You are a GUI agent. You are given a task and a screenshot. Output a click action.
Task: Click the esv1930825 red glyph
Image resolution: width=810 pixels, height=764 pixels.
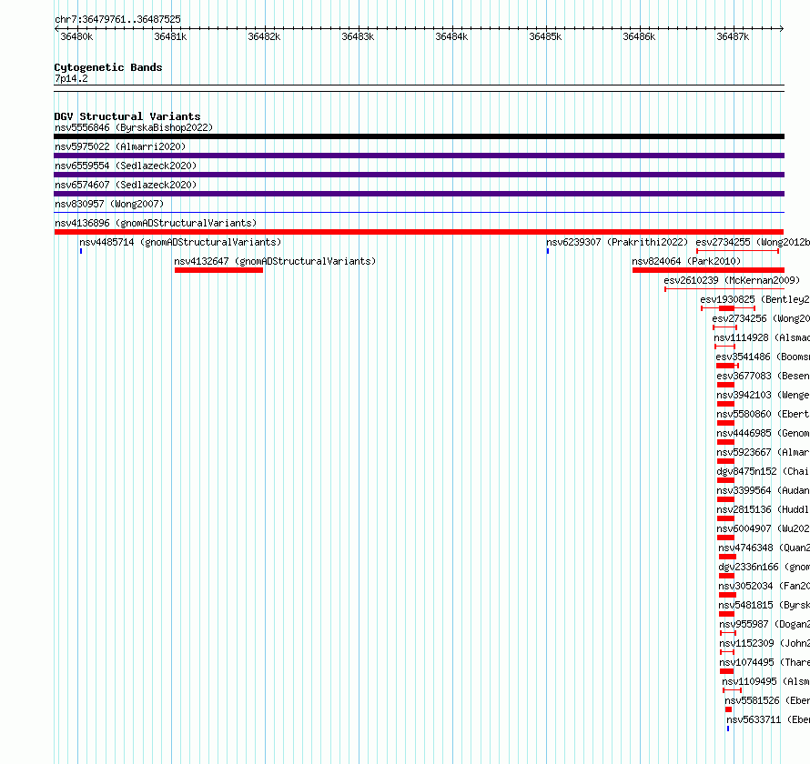(728, 308)
